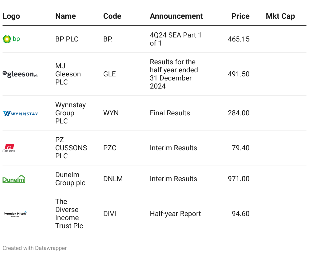
Task: Click the Code column header
Action: pyautogui.click(x=112, y=16)
